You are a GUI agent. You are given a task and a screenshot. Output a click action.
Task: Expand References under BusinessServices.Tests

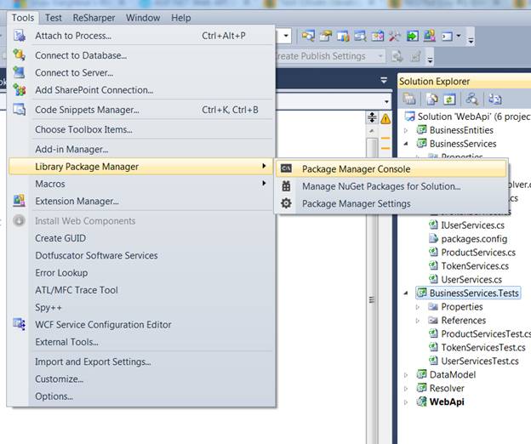click(418, 321)
